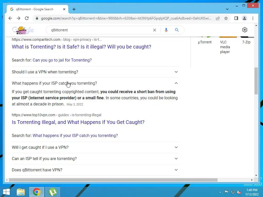Go back with the browser back arrow
Image resolution: width=263 pixels, height=197 pixels.
click(x=10, y=18)
